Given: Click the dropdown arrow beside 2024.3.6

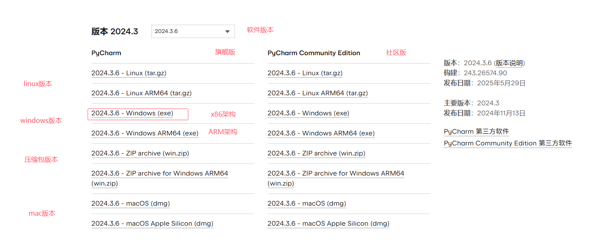Looking at the screenshot, I should pyautogui.click(x=227, y=31).
